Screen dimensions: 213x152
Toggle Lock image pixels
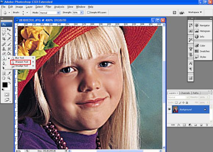click(x=180, y=103)
